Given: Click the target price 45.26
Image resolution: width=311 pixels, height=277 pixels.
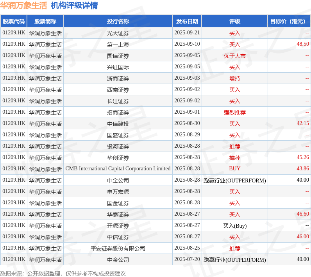Looking at the screenshot, I should click(303, 157).
